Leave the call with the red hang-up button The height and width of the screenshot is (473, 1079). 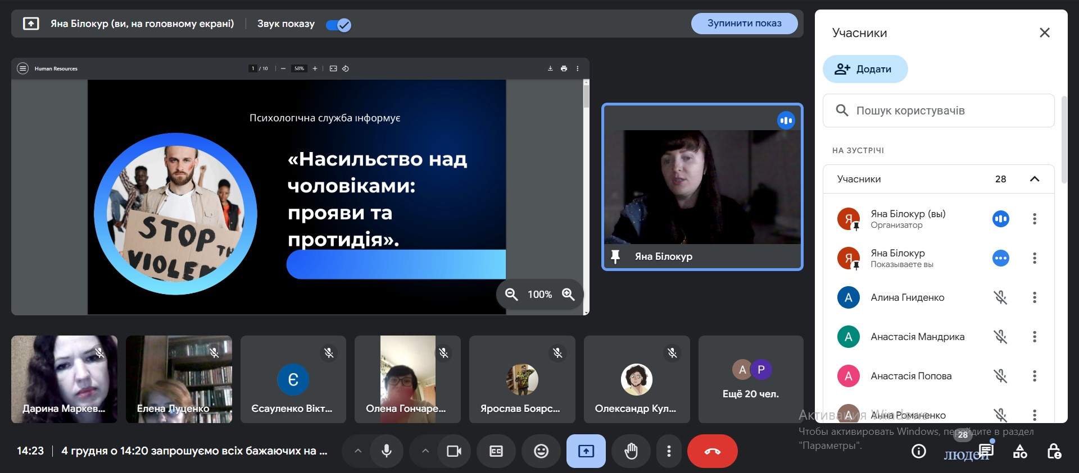(713, 451)
